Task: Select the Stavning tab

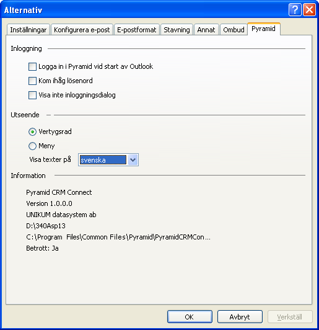Action: tap(177, 30)
